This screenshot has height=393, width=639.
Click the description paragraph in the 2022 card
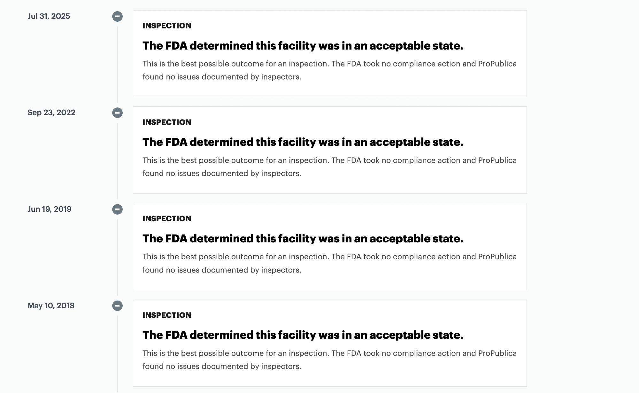click(329, 167)
